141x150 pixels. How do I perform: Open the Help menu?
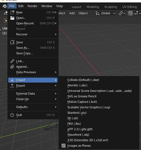coord(60,6)
